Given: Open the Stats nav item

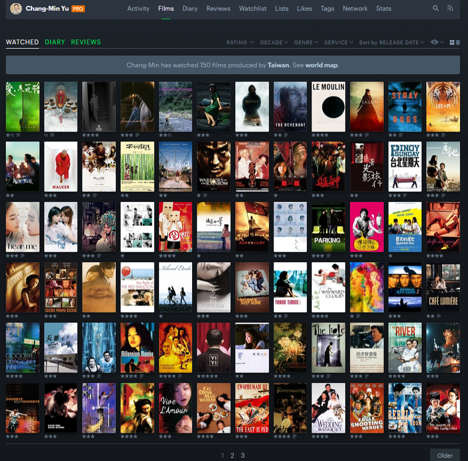Looking at the screenshot, I should (x=384, y=9).
